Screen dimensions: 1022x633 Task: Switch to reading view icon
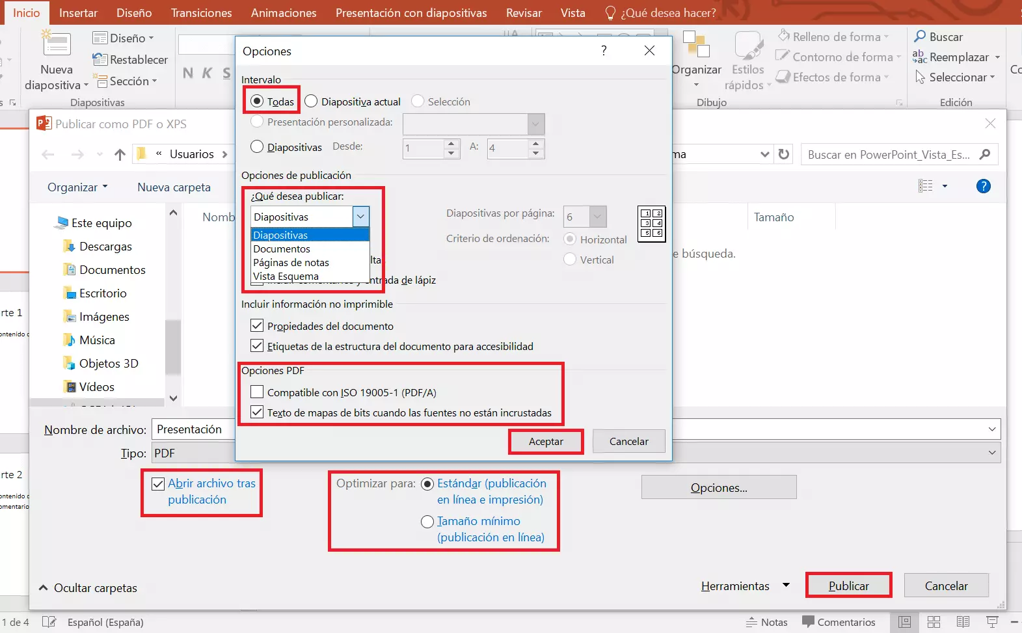(x=963, y=622)
